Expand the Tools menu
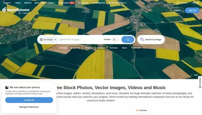202x115 pixels. 52,3
